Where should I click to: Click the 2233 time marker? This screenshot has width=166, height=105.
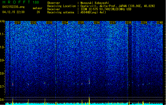(49, 23)
